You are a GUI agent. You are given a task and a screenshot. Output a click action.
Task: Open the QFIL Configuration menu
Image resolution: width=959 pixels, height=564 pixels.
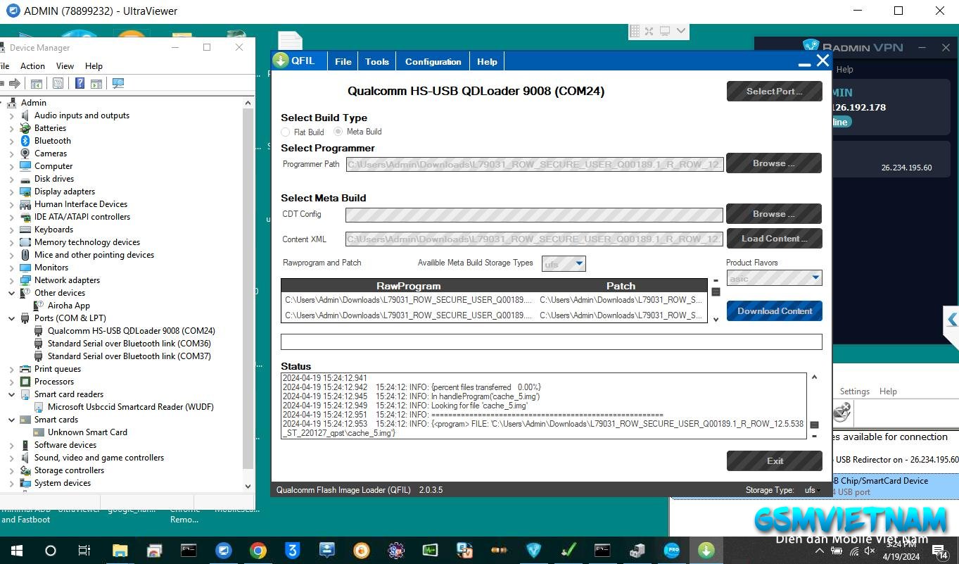433,61
